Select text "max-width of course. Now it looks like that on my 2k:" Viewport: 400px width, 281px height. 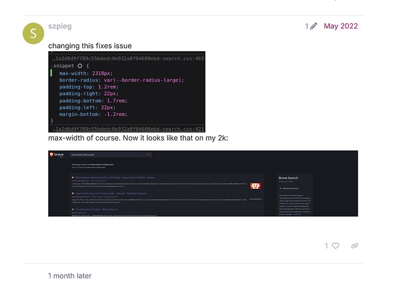(139, 138)
